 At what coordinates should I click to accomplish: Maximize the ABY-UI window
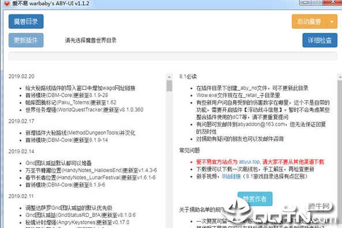318,2
